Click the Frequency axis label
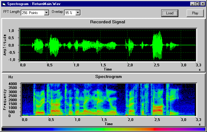The image size is (207, 132). coord(5,99)
